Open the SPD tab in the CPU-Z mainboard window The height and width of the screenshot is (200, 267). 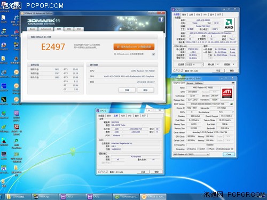130,116
